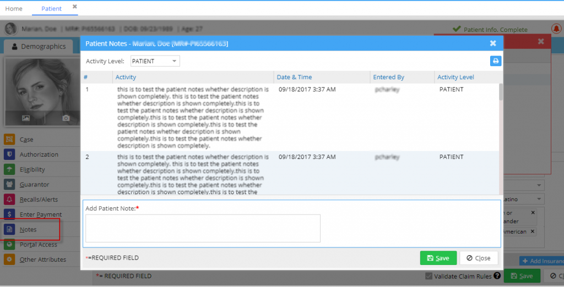Select the Patient tab

(51, 9)
